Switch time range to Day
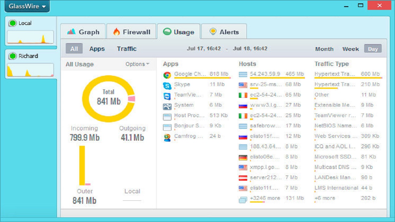 (373, 49)
